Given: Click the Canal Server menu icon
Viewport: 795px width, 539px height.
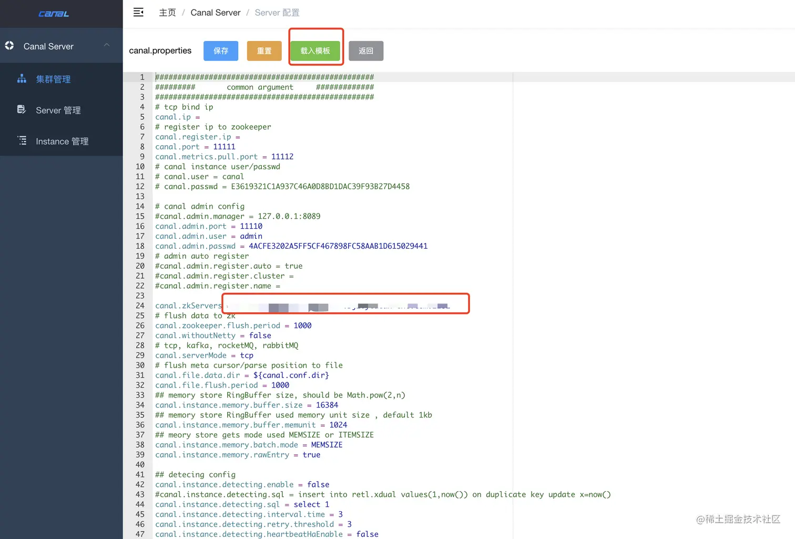Looking at the screenshot, I should [x=9, y=46].
